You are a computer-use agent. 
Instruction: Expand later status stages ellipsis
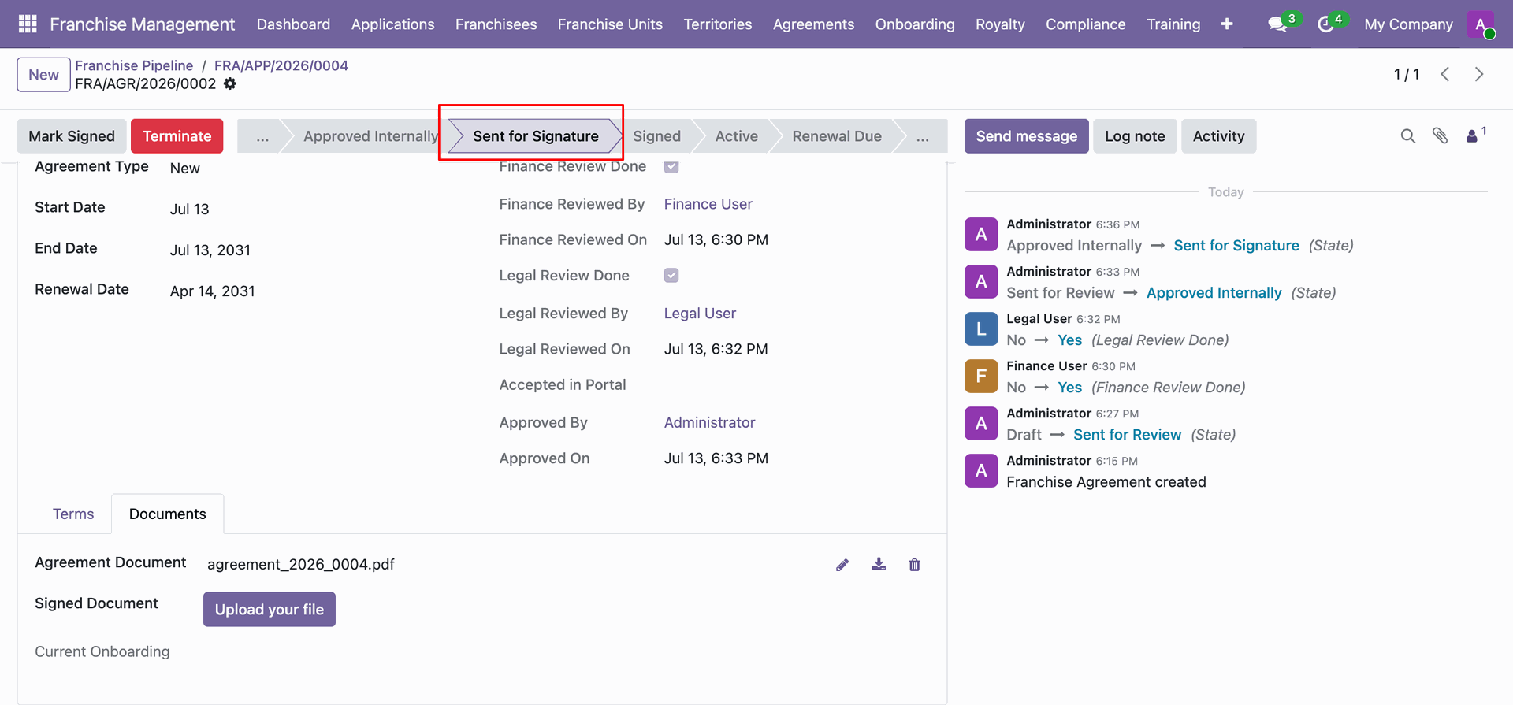coord(923,136)
